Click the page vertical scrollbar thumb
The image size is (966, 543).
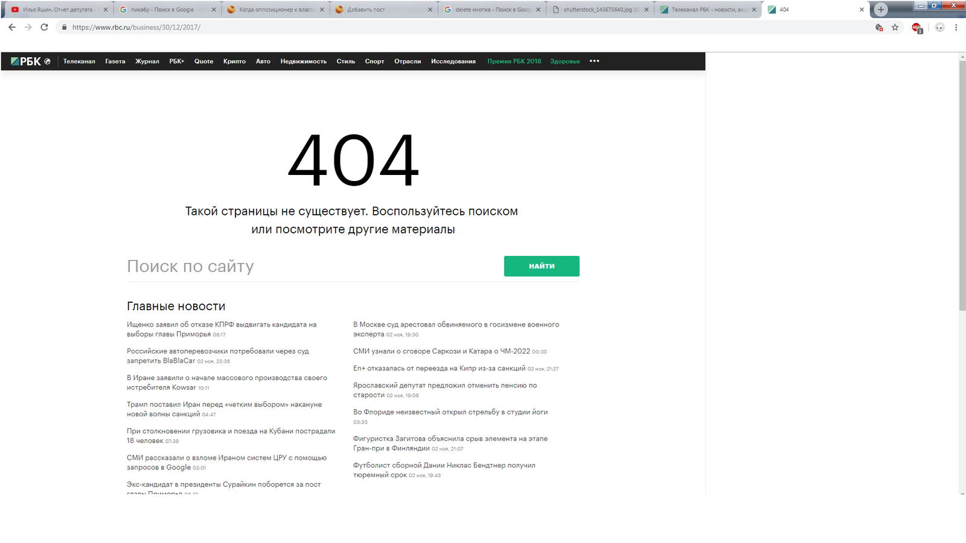pos(962,185)
